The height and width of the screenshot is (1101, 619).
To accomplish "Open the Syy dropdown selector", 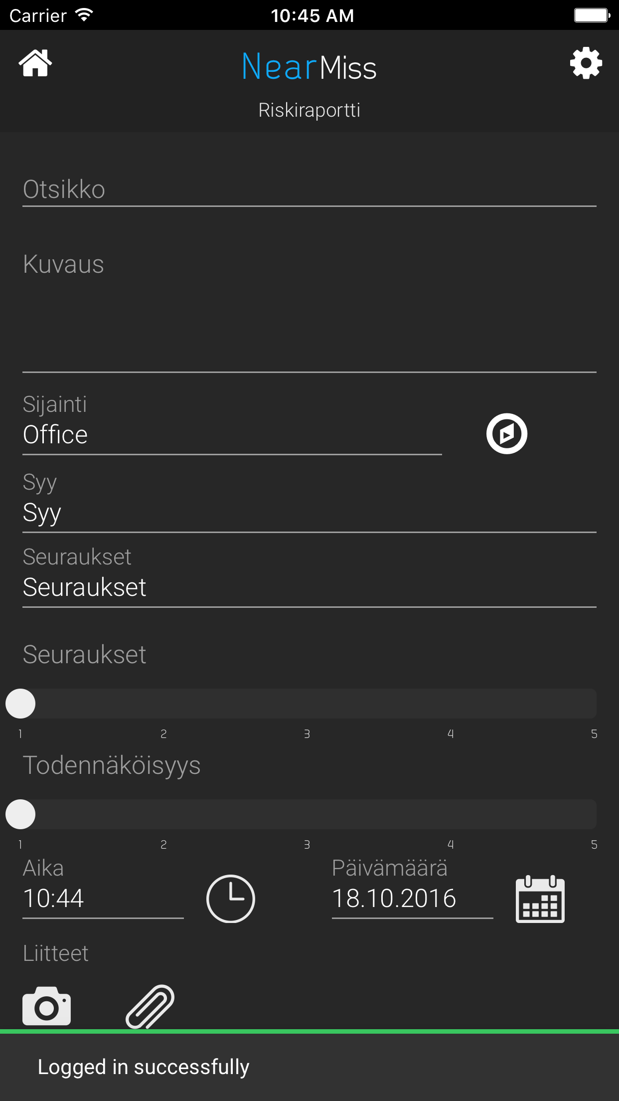I will coord(309,513).
